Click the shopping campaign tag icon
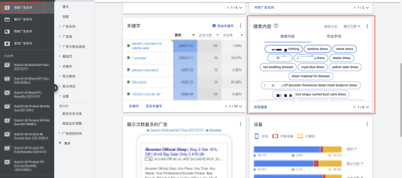 (7, 31)
